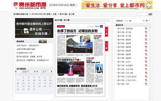Expand the 第A04版 城故事 entry
The image size is (161, 101).
[116, 39]
